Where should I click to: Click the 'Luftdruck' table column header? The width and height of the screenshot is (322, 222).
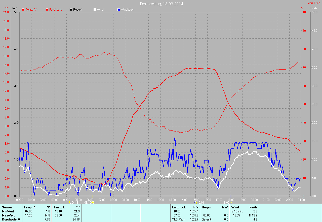click(x=179, y=207)
